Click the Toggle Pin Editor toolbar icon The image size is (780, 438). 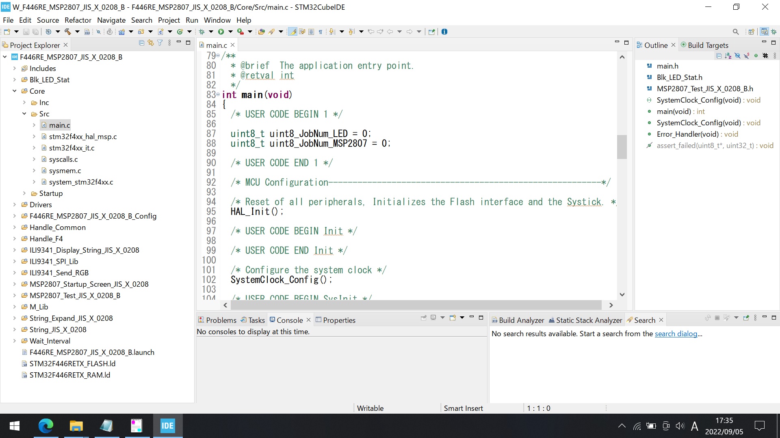[x=431, y=32]
